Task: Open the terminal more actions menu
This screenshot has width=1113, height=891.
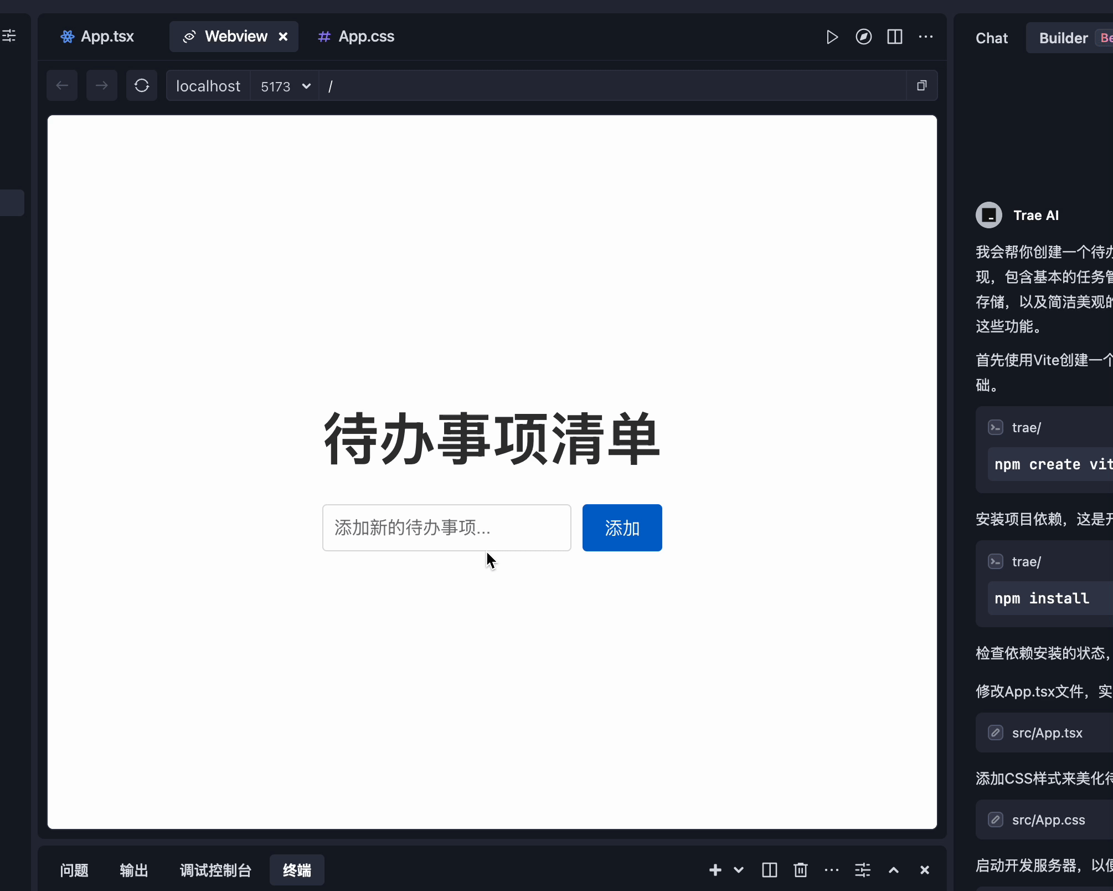Action: click(x=831, y=870)
